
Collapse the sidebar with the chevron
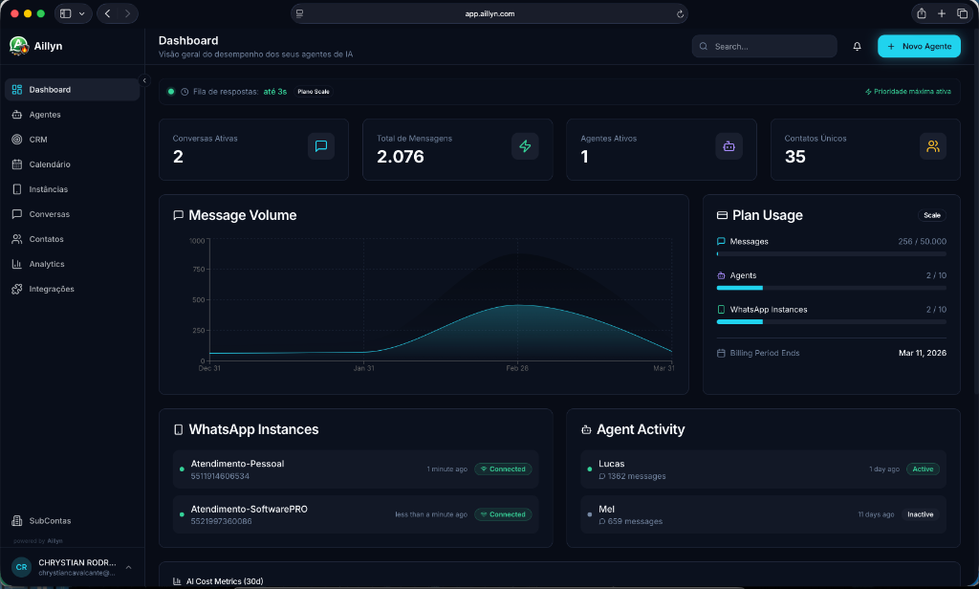tap(144, 80)
